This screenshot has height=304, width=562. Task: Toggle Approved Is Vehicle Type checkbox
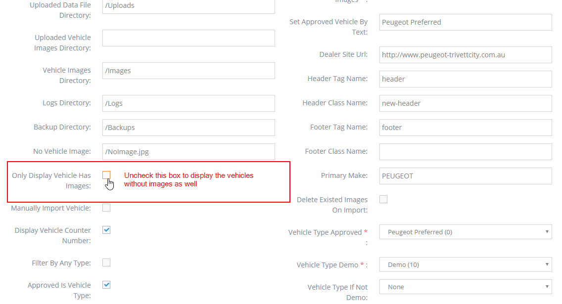(x=106, y=285)
